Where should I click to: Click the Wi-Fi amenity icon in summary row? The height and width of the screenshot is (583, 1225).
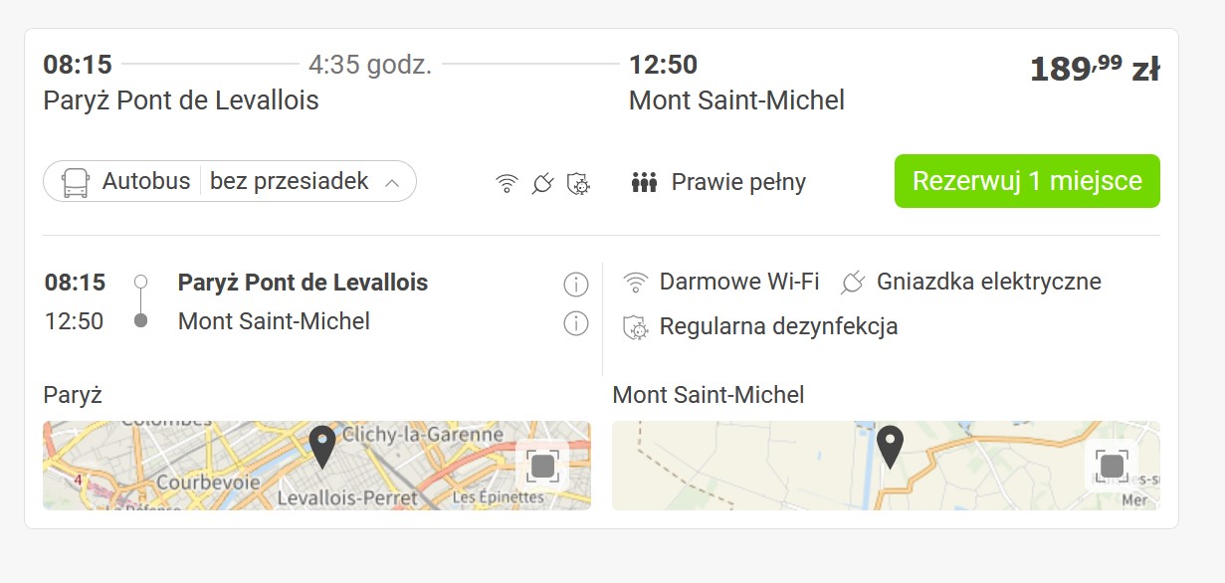pos(508,183)
